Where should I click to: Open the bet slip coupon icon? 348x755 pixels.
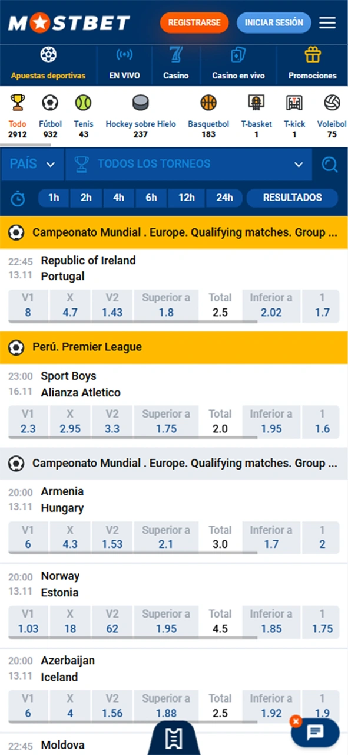point(174,738)
